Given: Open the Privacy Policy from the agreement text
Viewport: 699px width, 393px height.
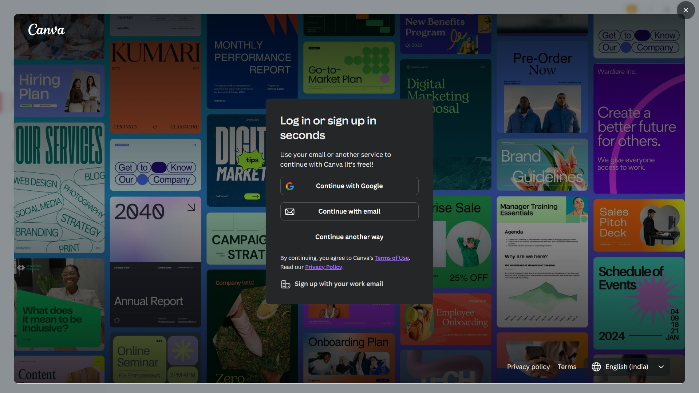Looking at the screenshot, I should pyautogui.click(x=323, y=267).
